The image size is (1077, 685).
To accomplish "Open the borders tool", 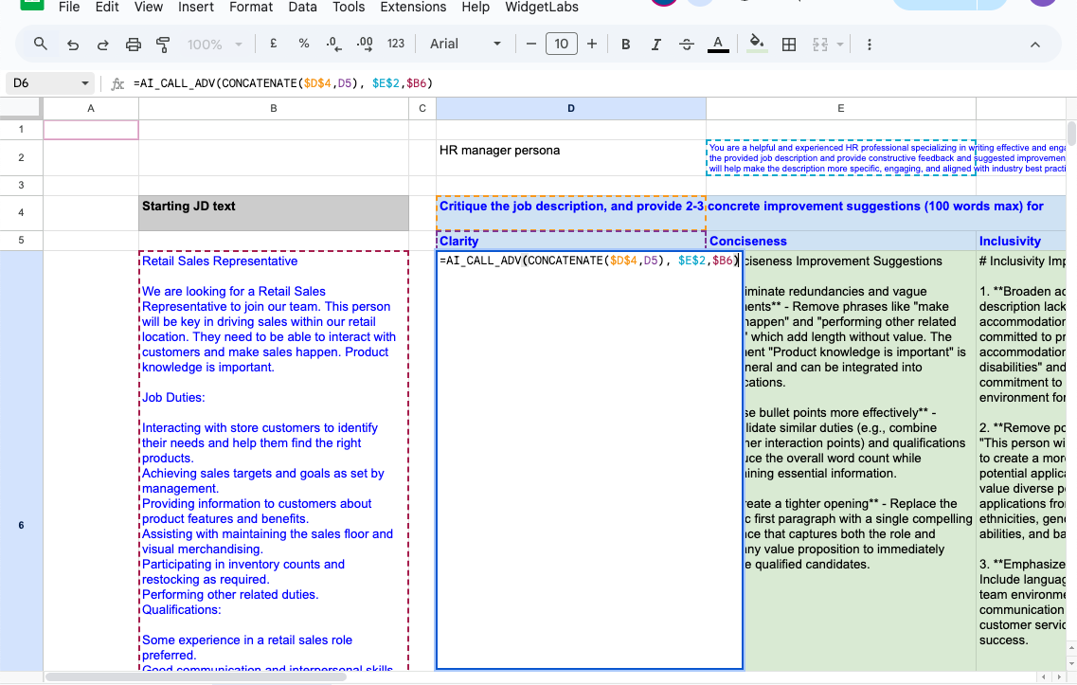I will pyautogui.click(x=789, y=44).
